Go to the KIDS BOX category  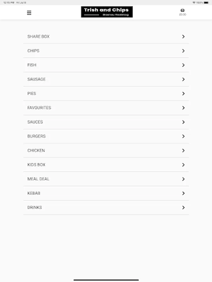[106, 165]
